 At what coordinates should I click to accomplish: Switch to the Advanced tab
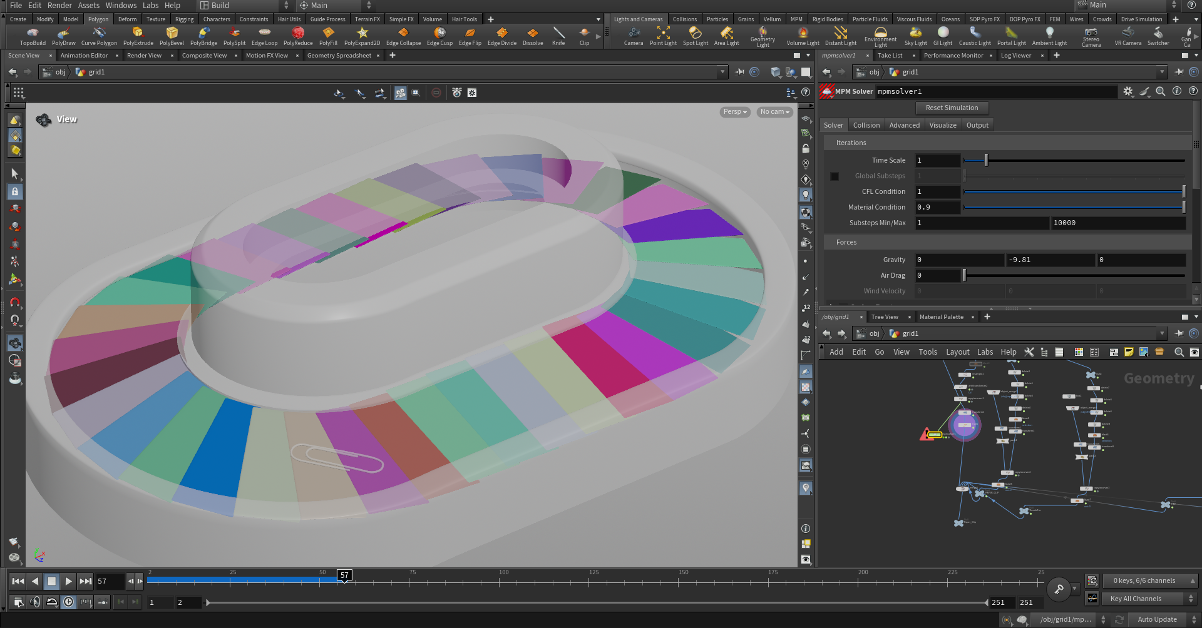tap(904, 125)
